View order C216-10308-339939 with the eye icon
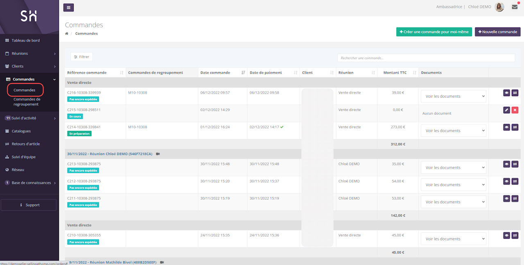Viewport: 524px width, 265px height. click(x=506, y=93)
